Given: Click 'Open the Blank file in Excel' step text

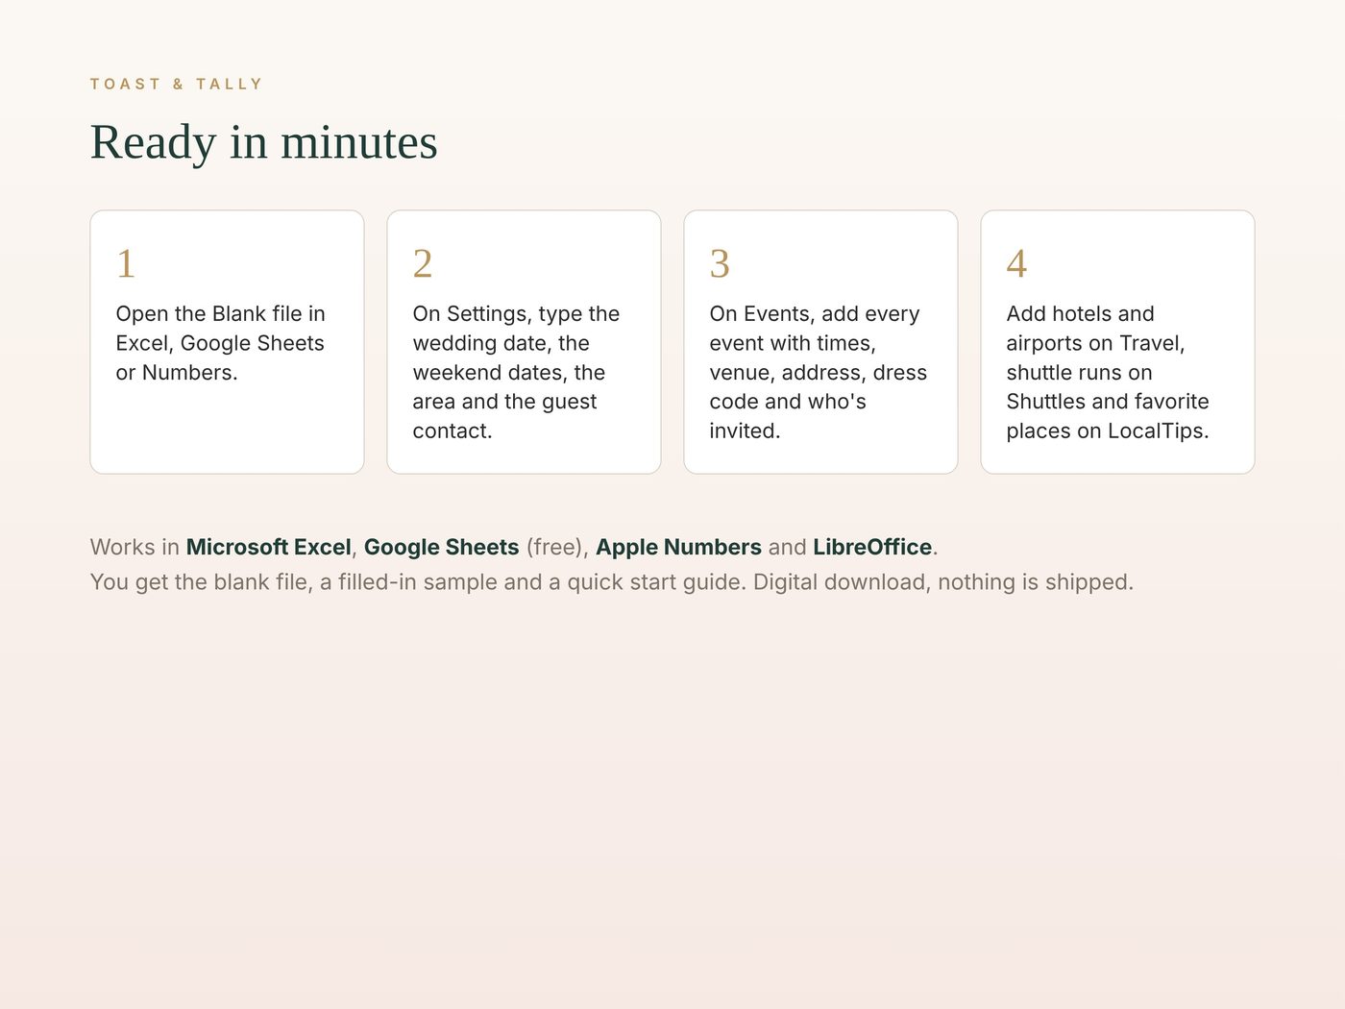Looking at the screenshot, I should (x=221, y=343).
